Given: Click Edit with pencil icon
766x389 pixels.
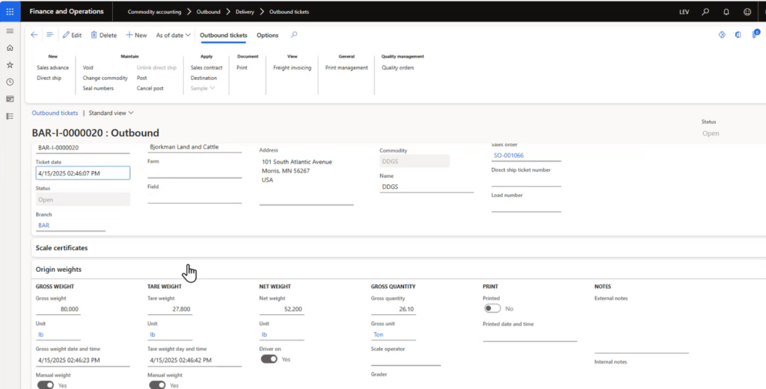Looking at the screenshot, I should (72, 35).
